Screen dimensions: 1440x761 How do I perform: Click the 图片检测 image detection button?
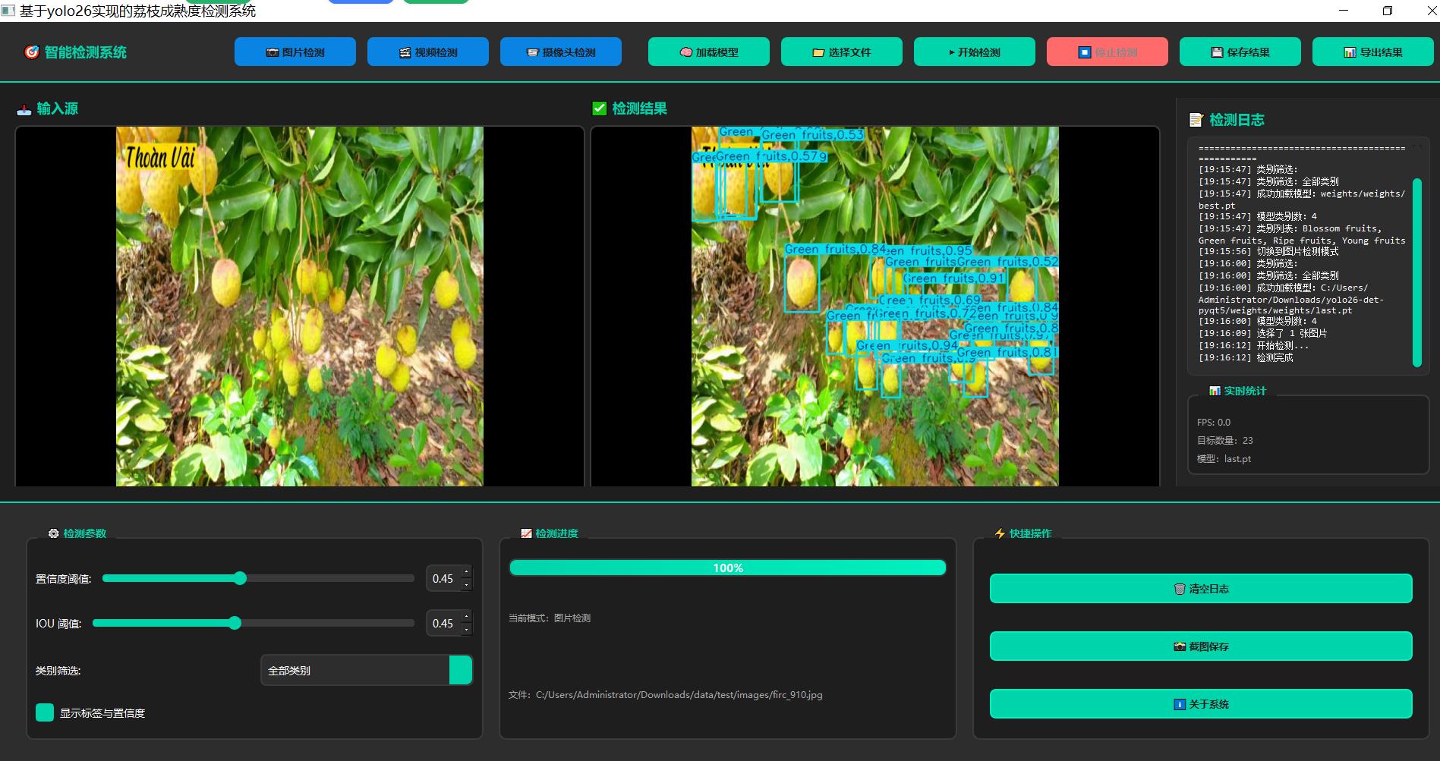tap(295, 52)
